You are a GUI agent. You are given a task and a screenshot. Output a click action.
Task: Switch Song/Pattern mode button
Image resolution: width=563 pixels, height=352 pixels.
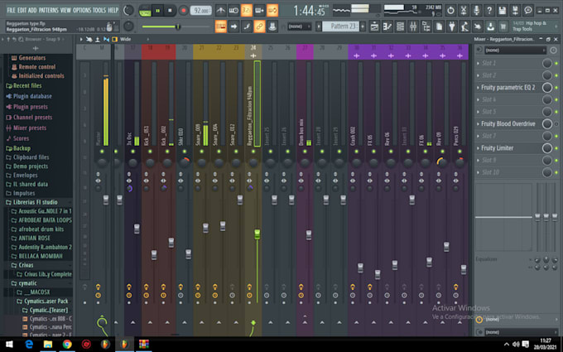pos(145,11)
